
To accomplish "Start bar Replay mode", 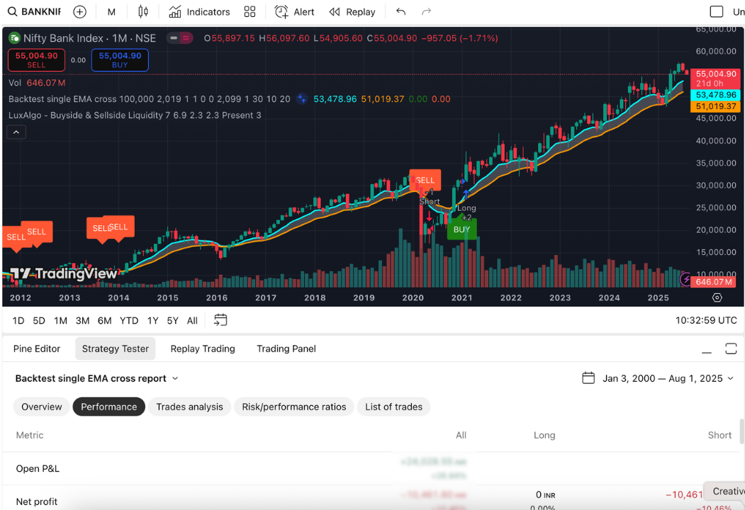I will [352, 11].
